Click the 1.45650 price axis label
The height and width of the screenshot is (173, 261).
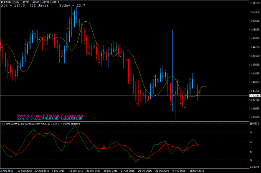click(x=255, y=65)
